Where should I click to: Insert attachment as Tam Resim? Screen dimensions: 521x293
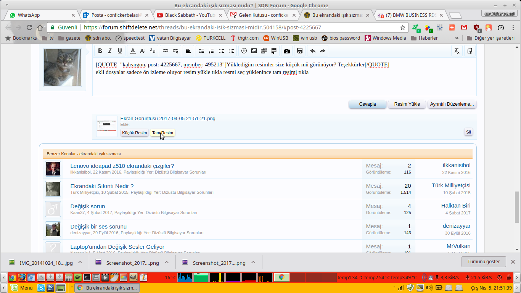coord(163,133)
